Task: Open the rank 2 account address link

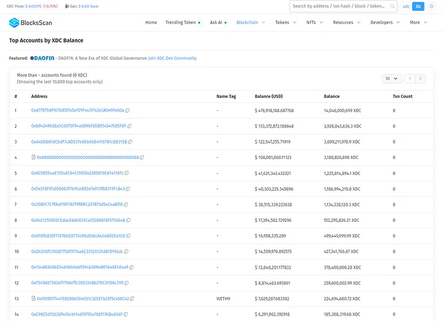Action: [x=78, y=126]
